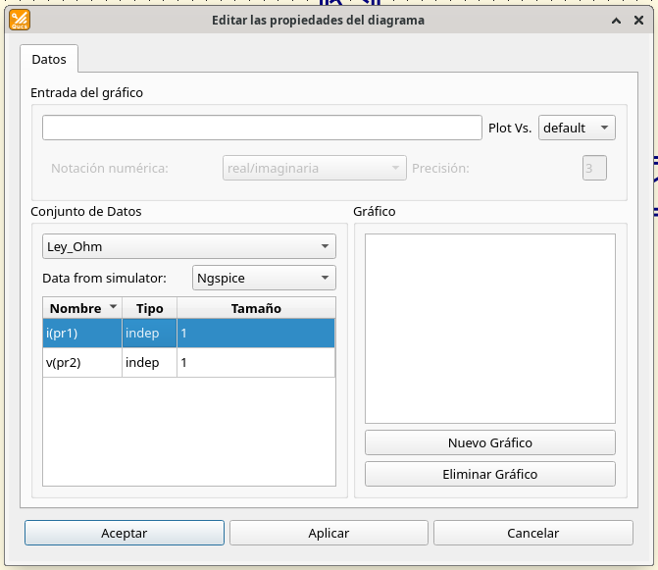Click the graph entry text field
Viewport: 658px width, 570px height.
pos(262,128)
